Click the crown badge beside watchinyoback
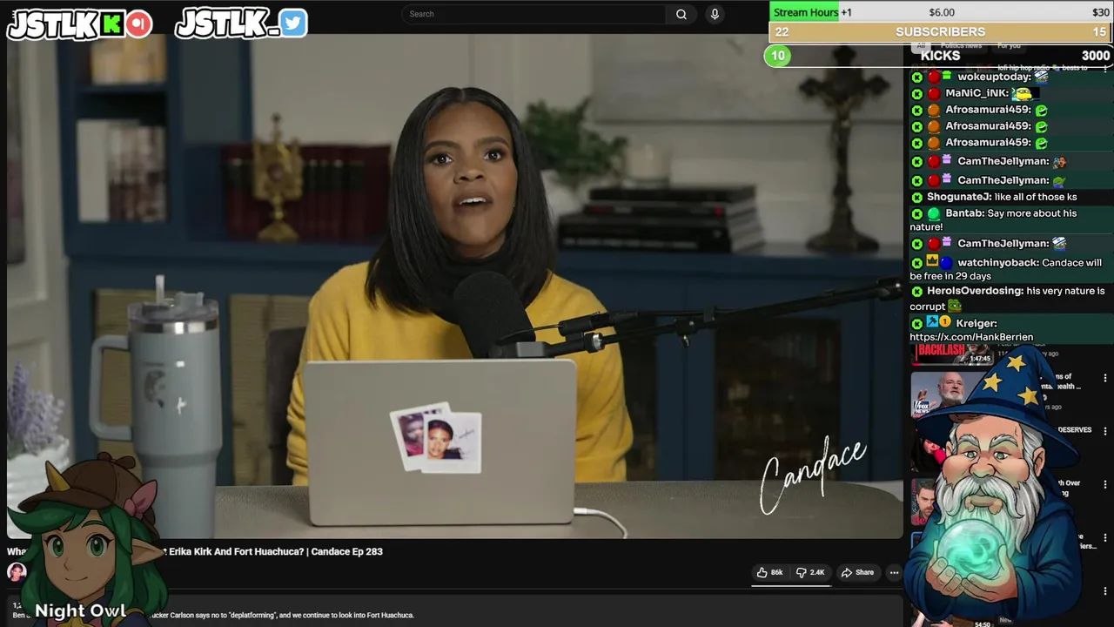This screenshot has width=1114, height=627. pos(932,261)
